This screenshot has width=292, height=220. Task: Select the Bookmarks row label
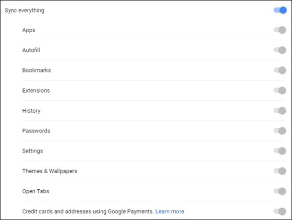tap(36, 70)
